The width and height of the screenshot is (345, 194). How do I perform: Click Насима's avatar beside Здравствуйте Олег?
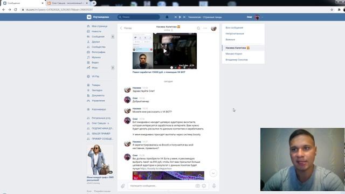point(127,89)
